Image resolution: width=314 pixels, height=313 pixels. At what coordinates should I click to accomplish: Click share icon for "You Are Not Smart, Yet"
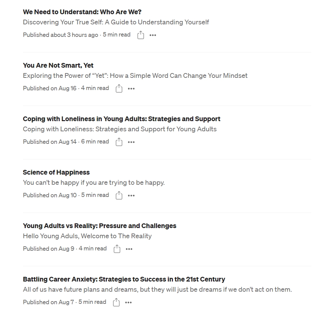click(x=119, y=88)
